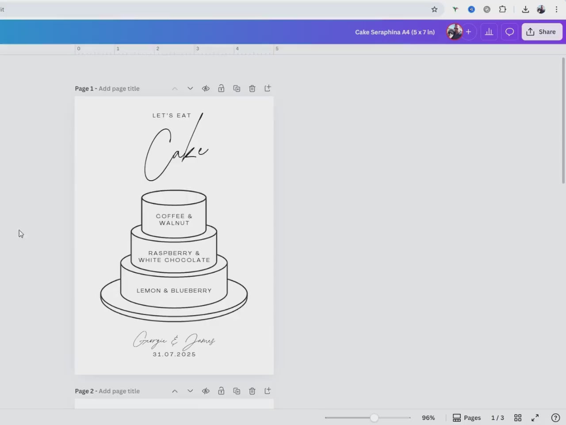Screen dimensions: 566x425
Task: Open the help question mark icon
Action: [x=556, y=418]
